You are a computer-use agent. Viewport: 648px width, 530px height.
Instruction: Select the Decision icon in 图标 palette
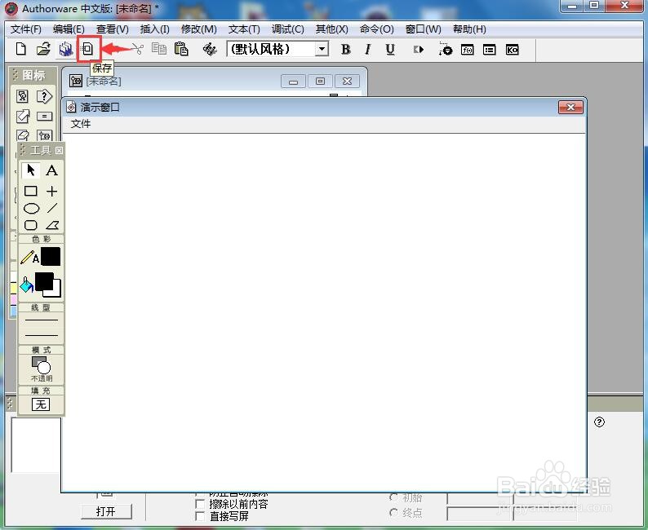pyautogui.click(x=44, y=96)
